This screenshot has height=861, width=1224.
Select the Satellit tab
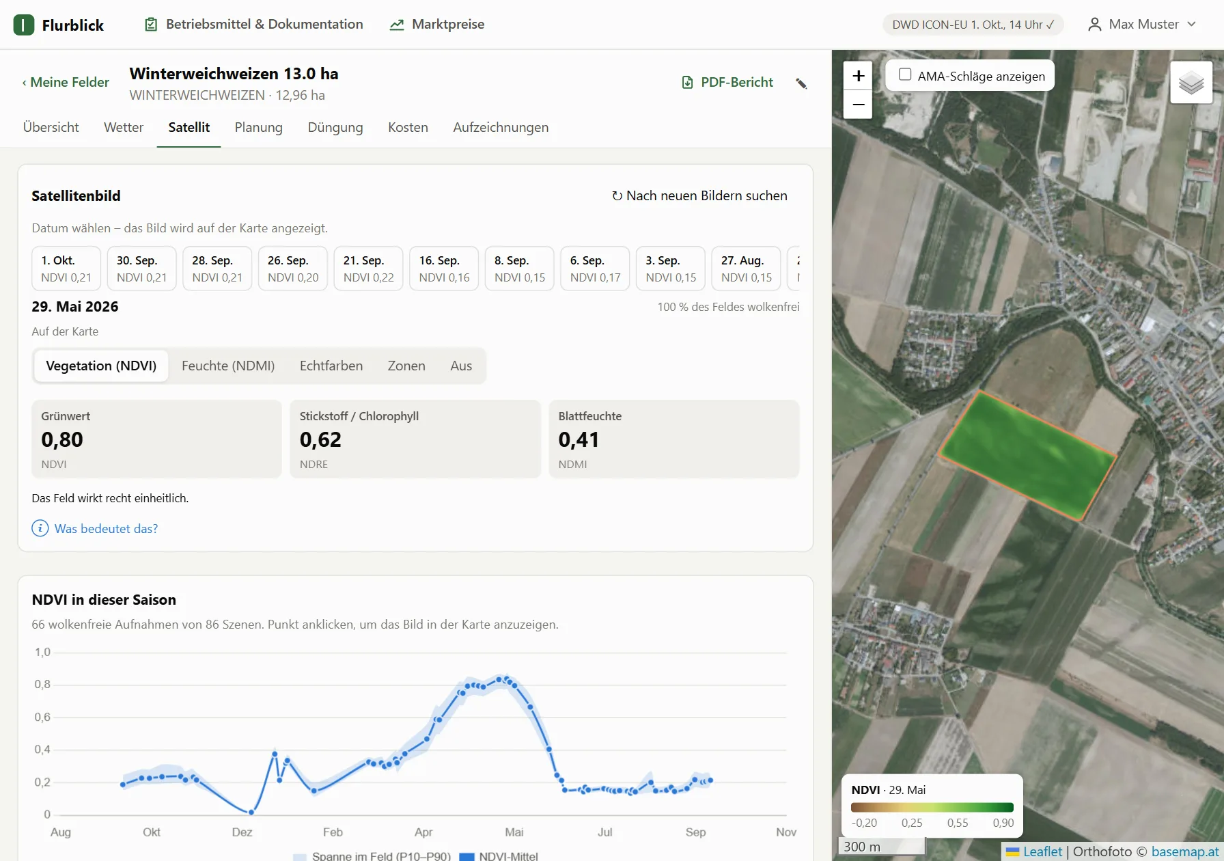coord(189,127)
